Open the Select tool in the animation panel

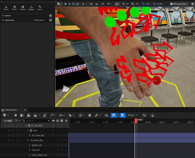coord(6,8)
